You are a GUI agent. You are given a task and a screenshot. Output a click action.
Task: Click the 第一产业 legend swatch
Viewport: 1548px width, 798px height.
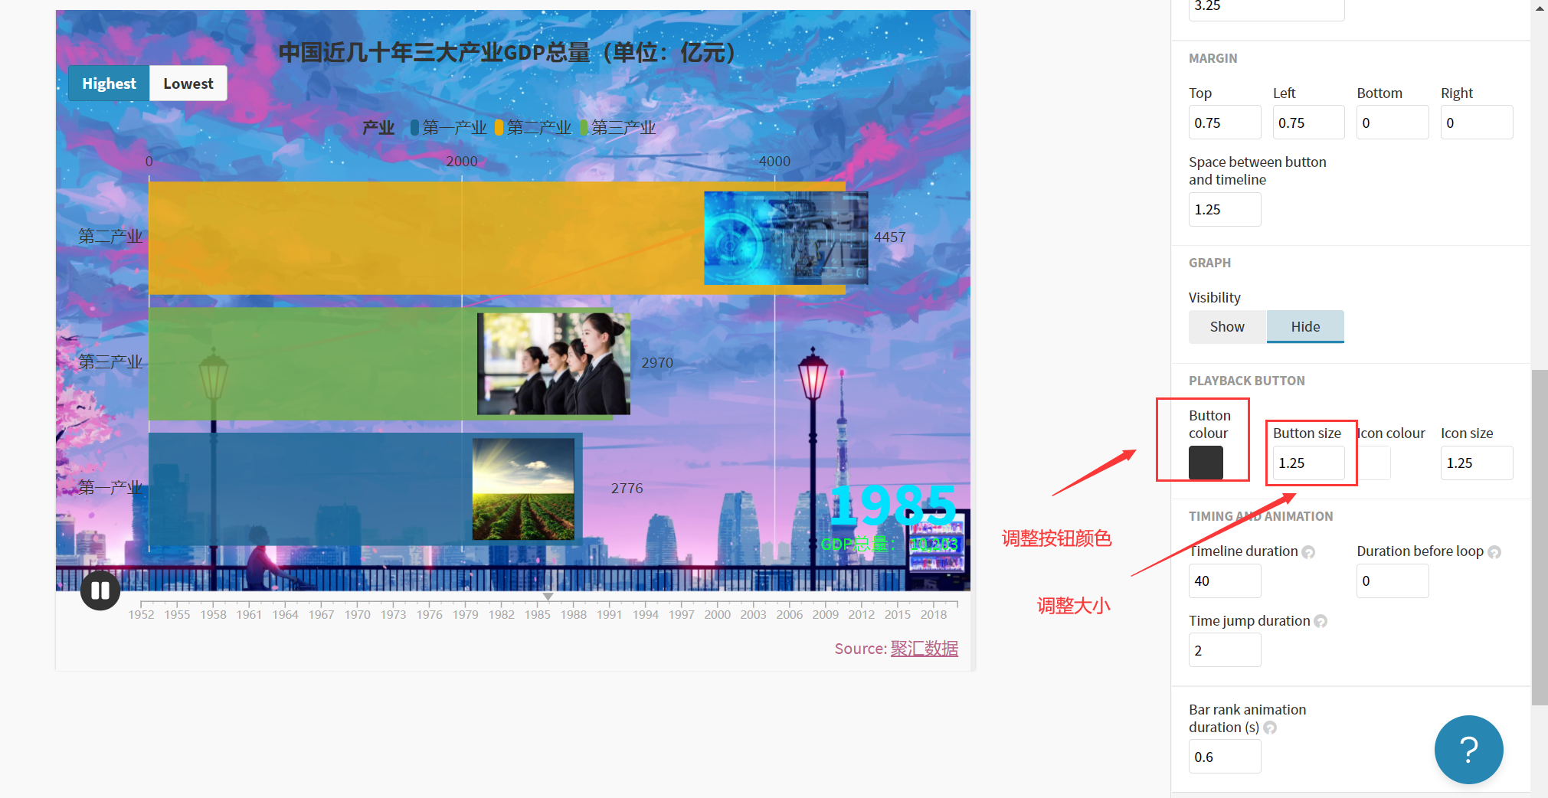click(x=414, y=127)
